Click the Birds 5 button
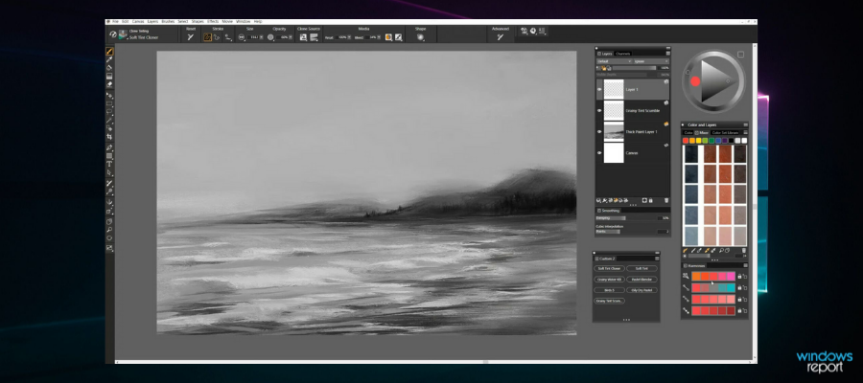 pos(609,290)
